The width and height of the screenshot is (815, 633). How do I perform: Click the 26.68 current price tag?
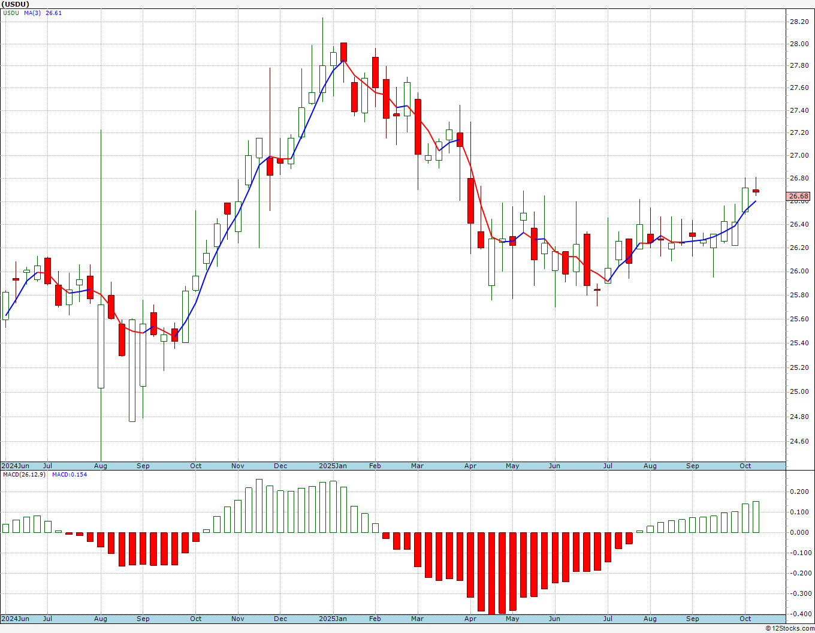799,196
